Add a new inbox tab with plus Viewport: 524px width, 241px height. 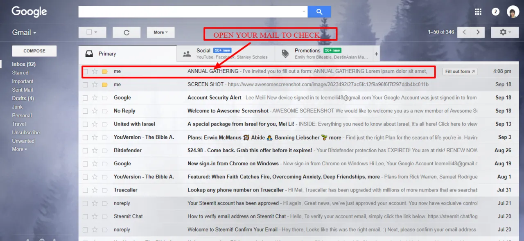click(x=376, y=54)
